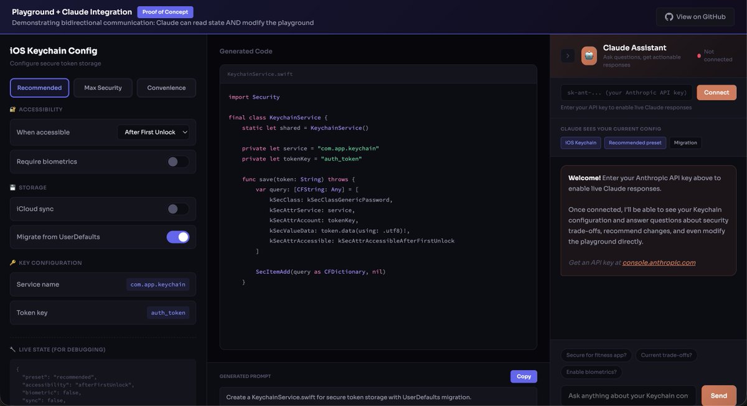Click the iOS Keychain config chip

click(581, 143)
